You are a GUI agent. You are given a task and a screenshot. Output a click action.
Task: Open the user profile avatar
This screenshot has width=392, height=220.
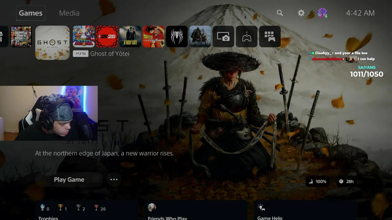[x=322, y=13]
